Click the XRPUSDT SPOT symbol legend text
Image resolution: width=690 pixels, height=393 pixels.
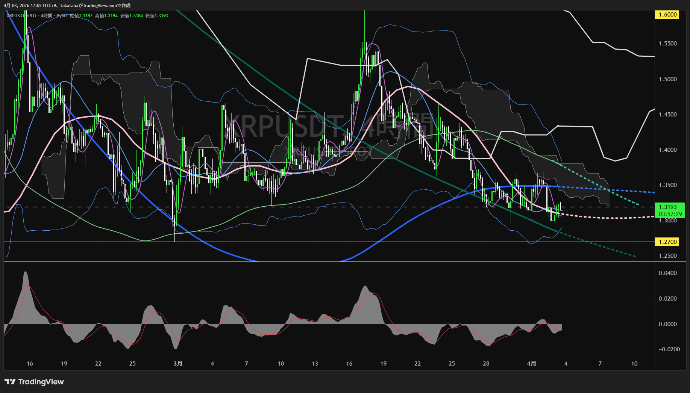point(22,16)
